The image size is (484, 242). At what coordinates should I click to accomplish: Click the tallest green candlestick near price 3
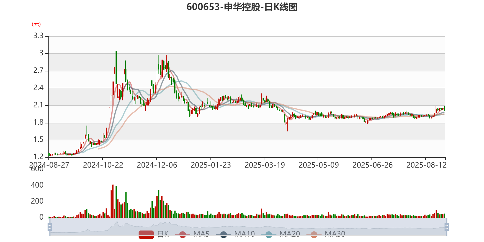[116, 67]
